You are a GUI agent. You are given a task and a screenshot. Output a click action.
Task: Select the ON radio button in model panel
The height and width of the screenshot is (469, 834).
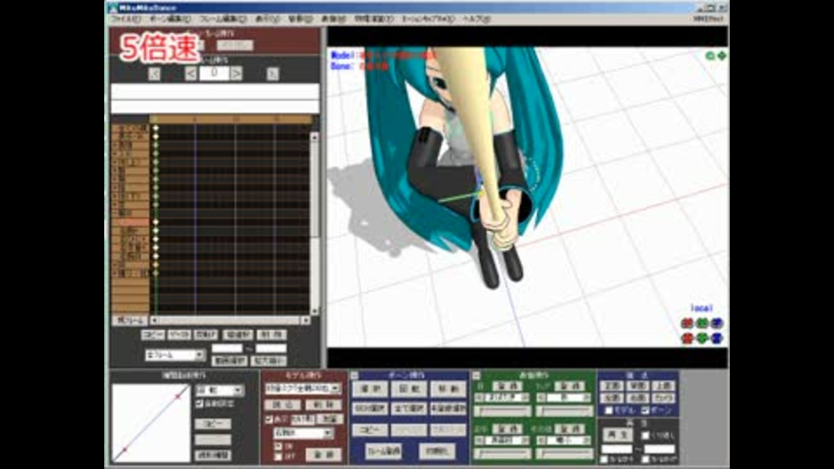pos(278,446)
